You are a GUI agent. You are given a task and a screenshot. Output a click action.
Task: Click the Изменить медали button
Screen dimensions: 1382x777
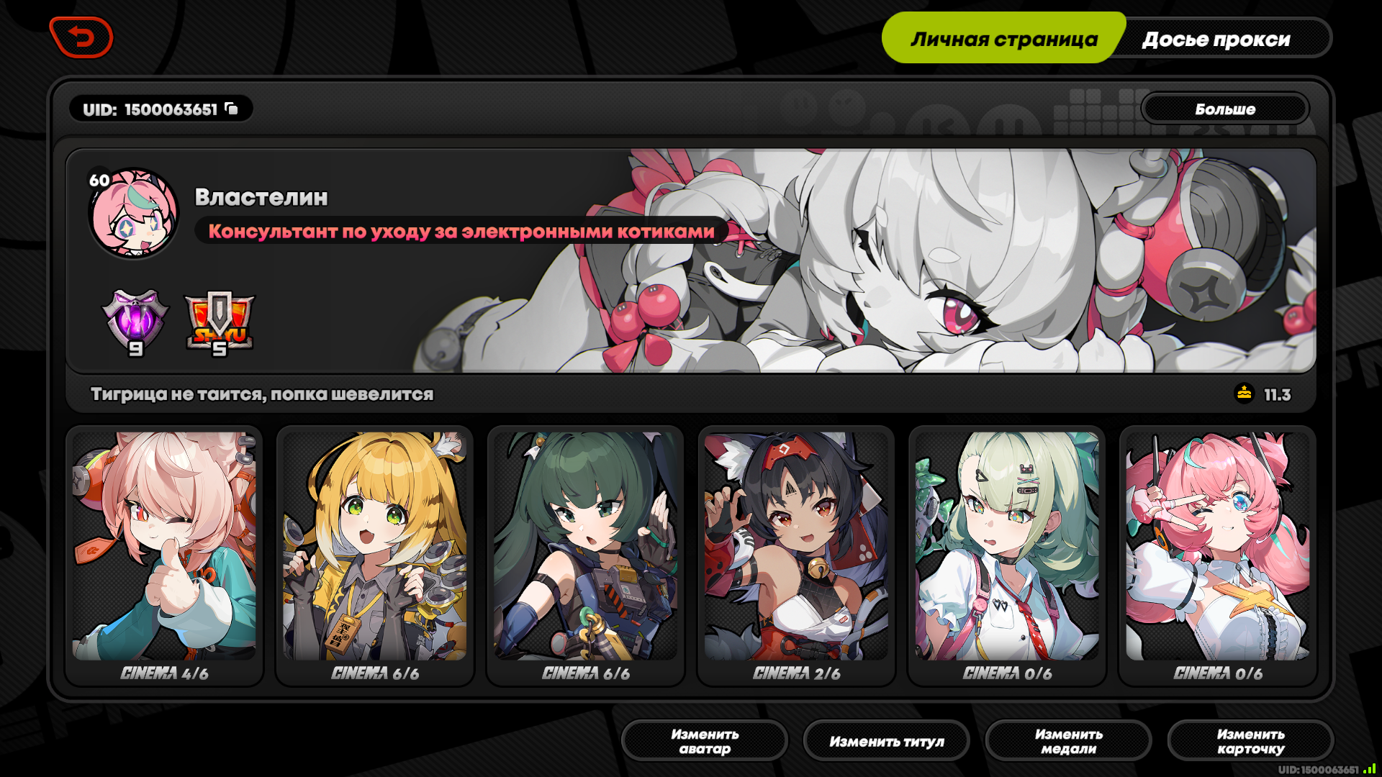(x=1068, y=741)
